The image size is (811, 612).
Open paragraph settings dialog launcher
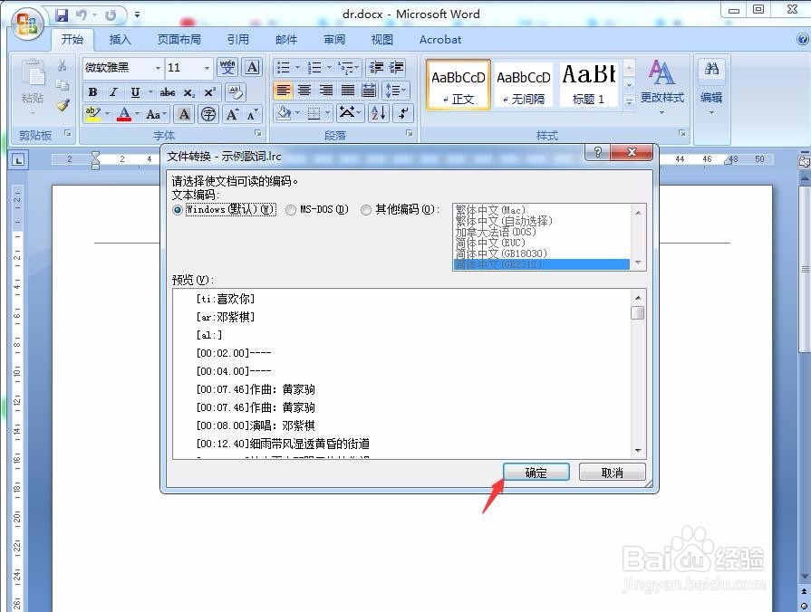click(409, 133)
